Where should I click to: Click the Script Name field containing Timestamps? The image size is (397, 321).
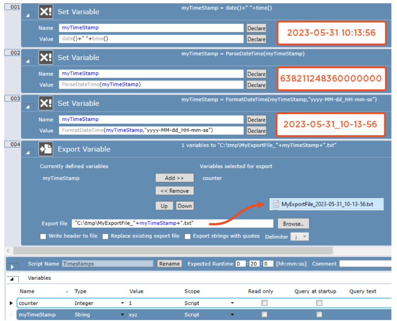click(107, 264)
